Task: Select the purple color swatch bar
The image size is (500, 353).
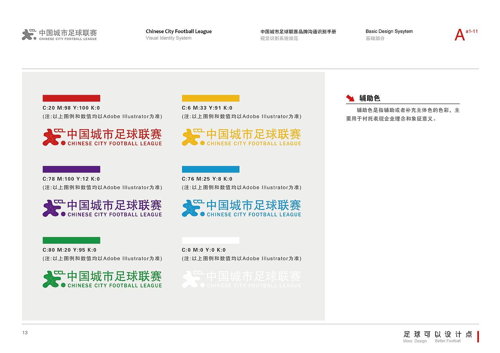Action: (x=71, y=169)
